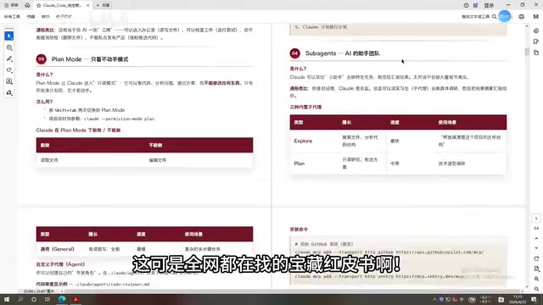Click the 'Plan' table cell in subagents table

point(299,164)
